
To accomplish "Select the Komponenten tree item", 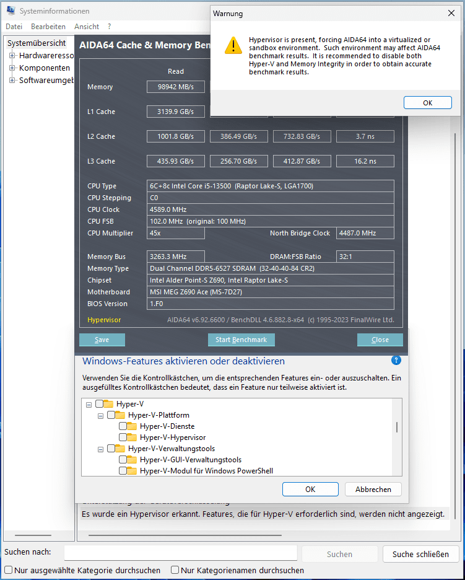I will (45, 68).
